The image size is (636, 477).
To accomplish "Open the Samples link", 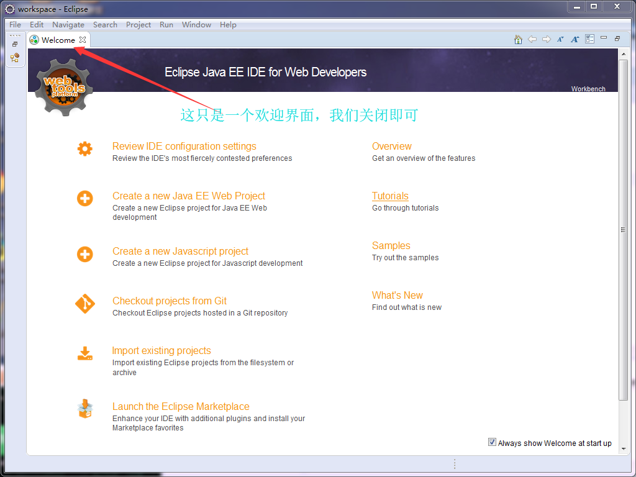I will coord(391,245).
